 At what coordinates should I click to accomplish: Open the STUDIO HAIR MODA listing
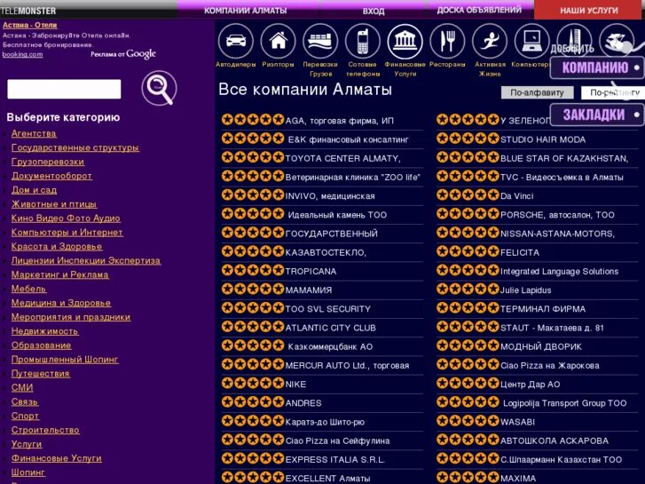543,139
